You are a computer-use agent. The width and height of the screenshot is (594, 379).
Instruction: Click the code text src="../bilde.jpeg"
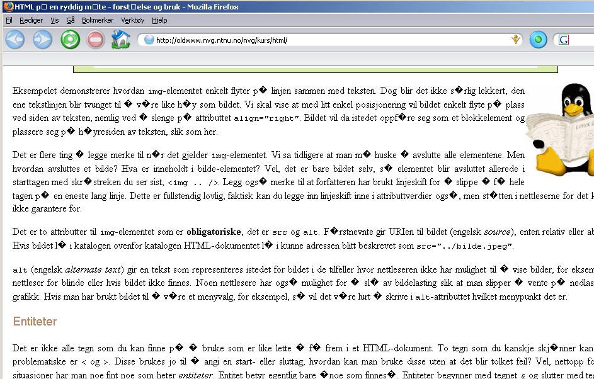[x=464, y=246]
